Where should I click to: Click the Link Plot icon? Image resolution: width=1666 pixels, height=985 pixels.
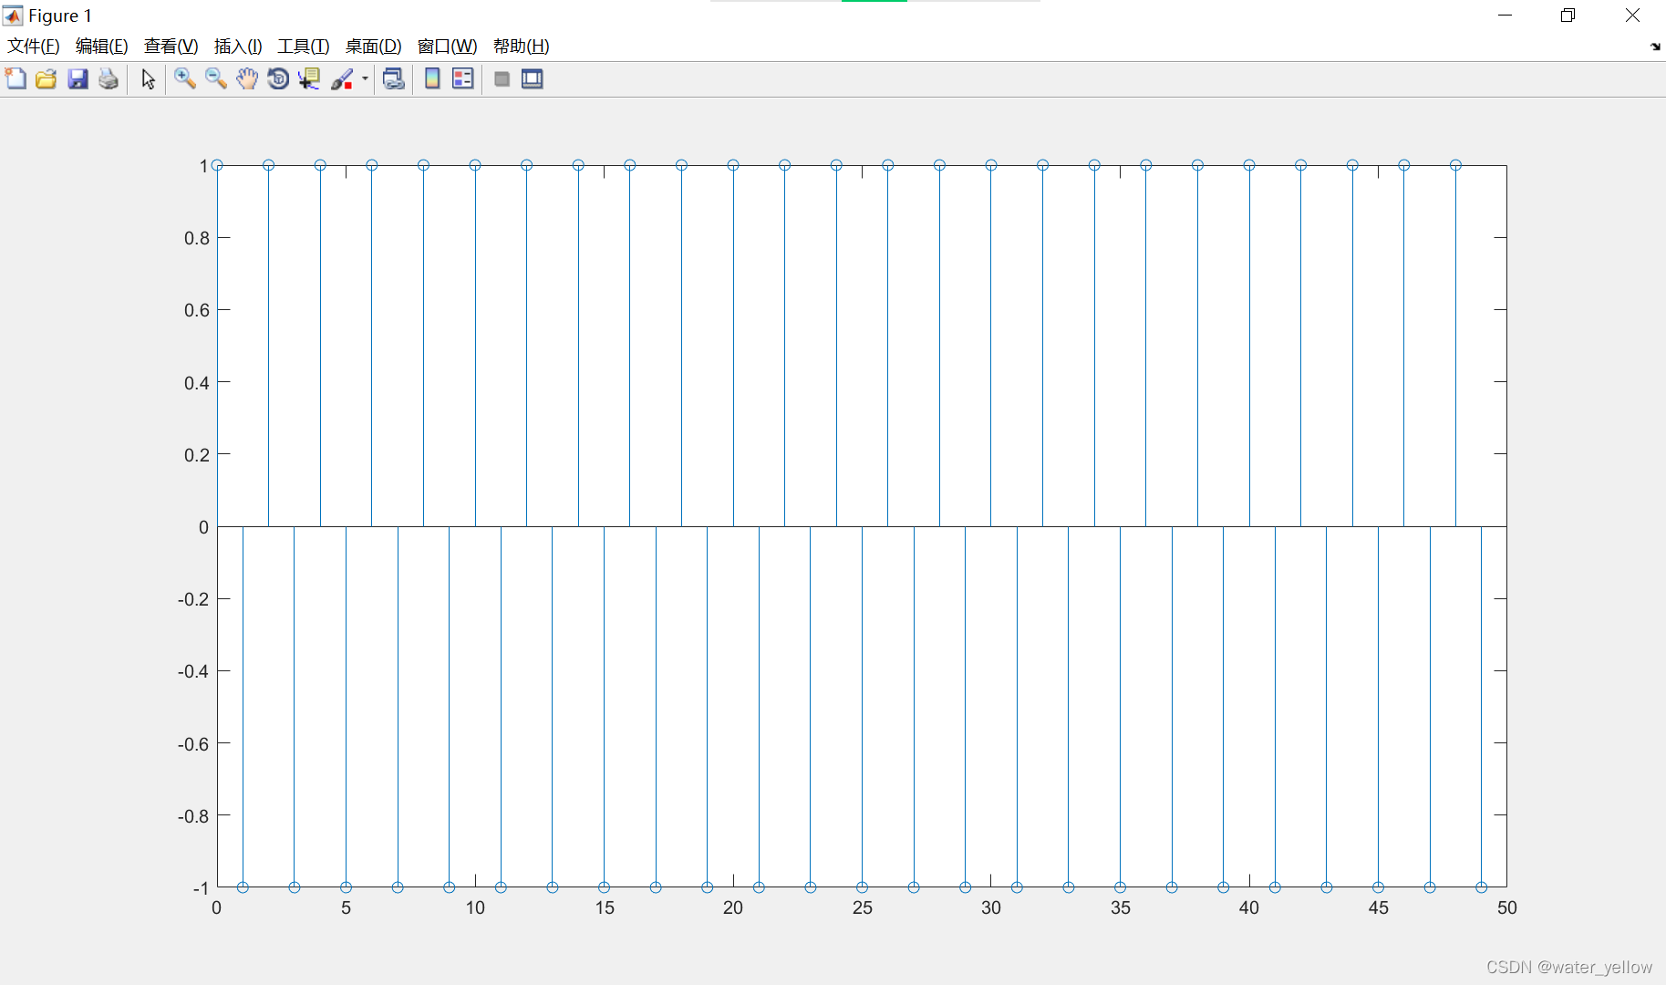tap(393, 79)
